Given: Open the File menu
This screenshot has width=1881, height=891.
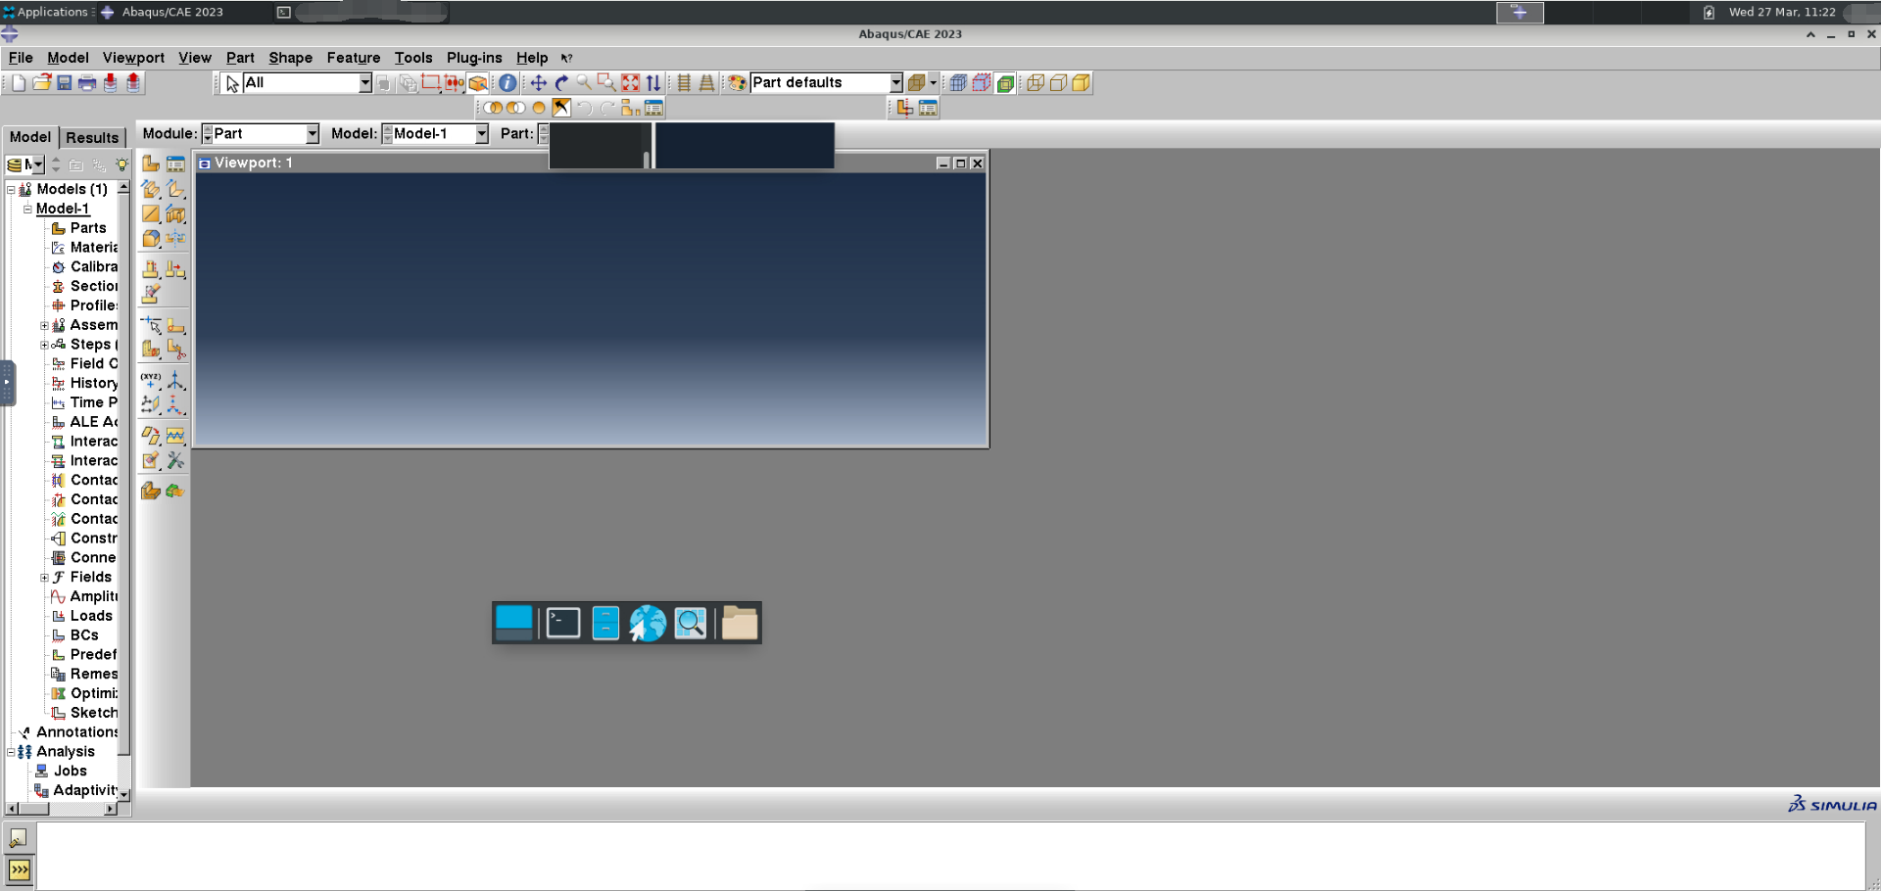Looking at the screenshot, I should point(21,58).
